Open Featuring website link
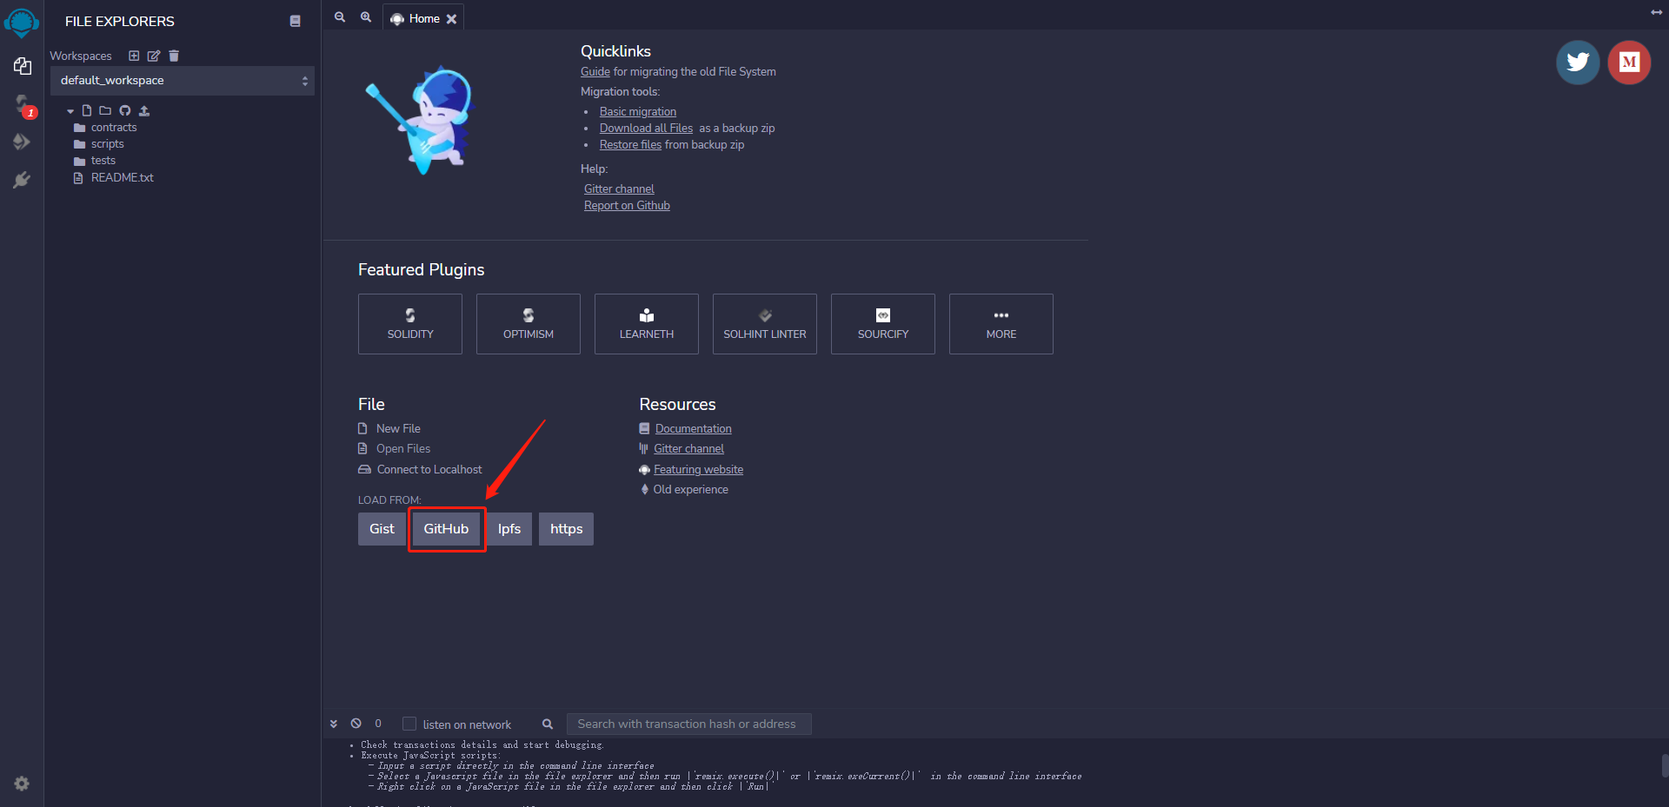The width and height of the screenshot is (1669, 807). point(698,470)
